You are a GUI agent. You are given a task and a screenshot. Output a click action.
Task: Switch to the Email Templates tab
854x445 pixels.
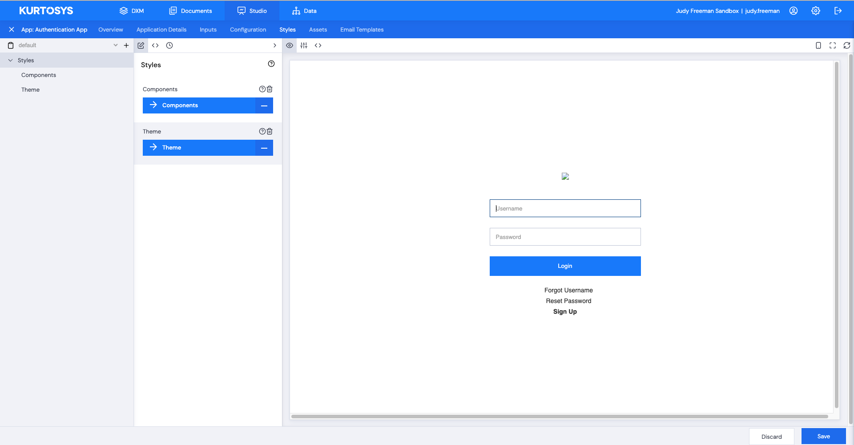point(362,29)
